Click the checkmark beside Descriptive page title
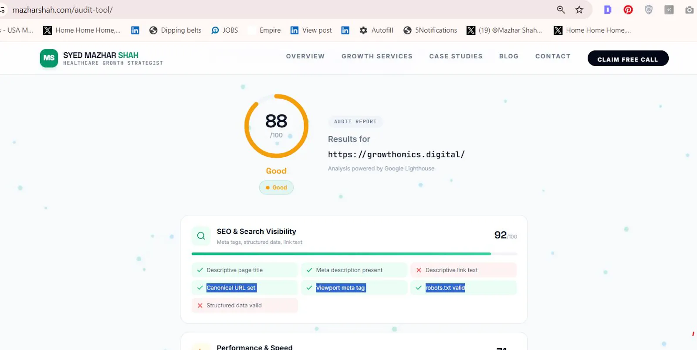The width and height of the screenshot is (697, 350). [x=200, y=270]
